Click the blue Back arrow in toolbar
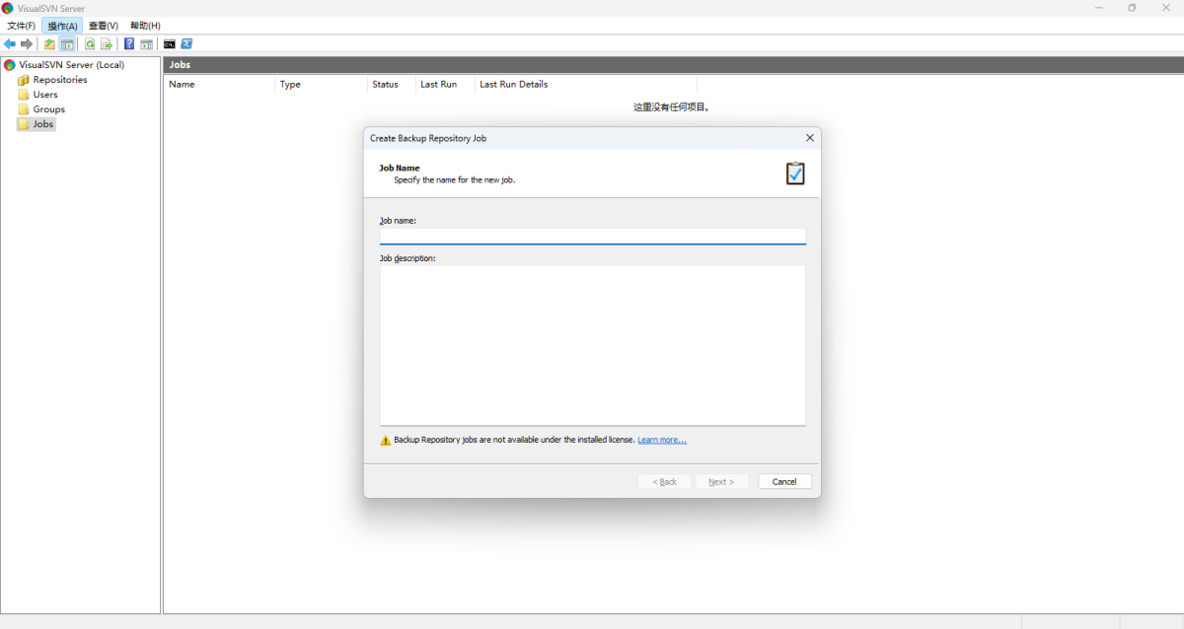1184x629 pixels. [x=10, y=44]
